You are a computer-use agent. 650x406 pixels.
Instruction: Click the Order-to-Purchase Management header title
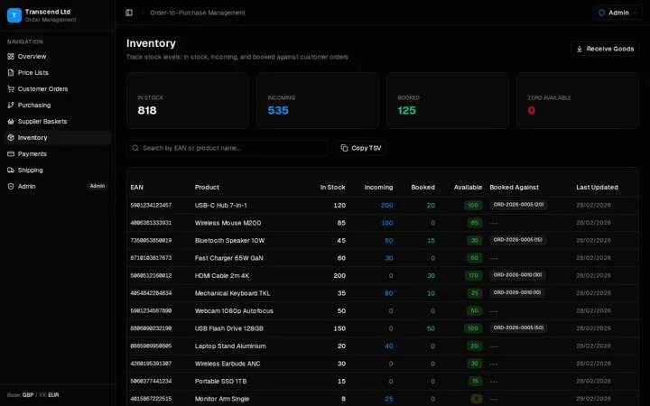point(198,13)
